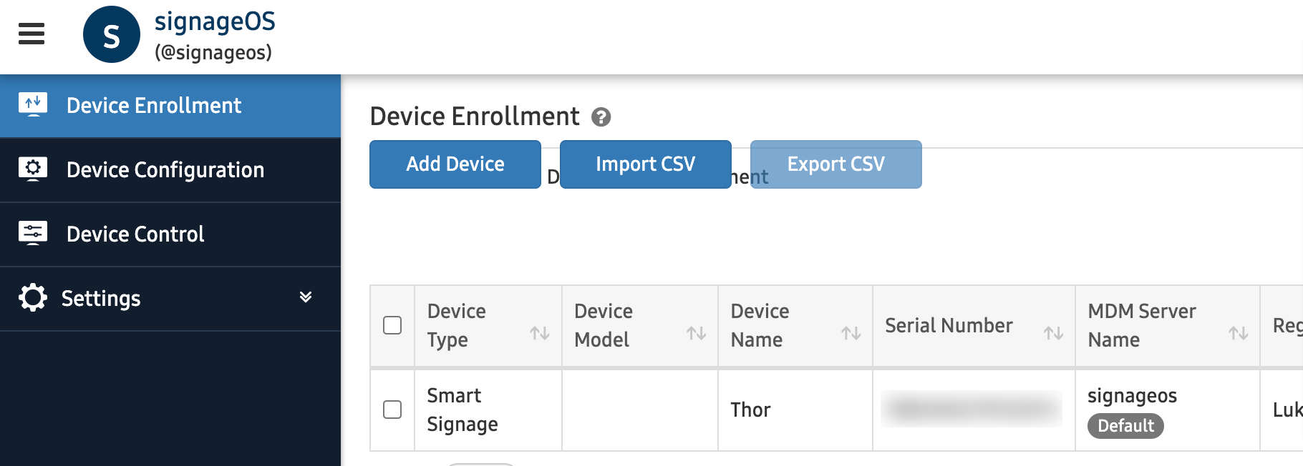Open Device Configuration in sidebar
The height and width of the screenshot is (466, 1303).
tap(165, 170)
